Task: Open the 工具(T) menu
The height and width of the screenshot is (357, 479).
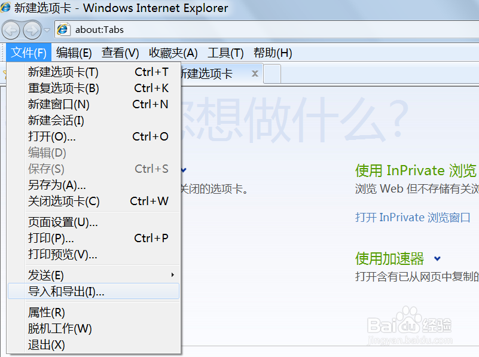Action: click(x=225, y=53)
